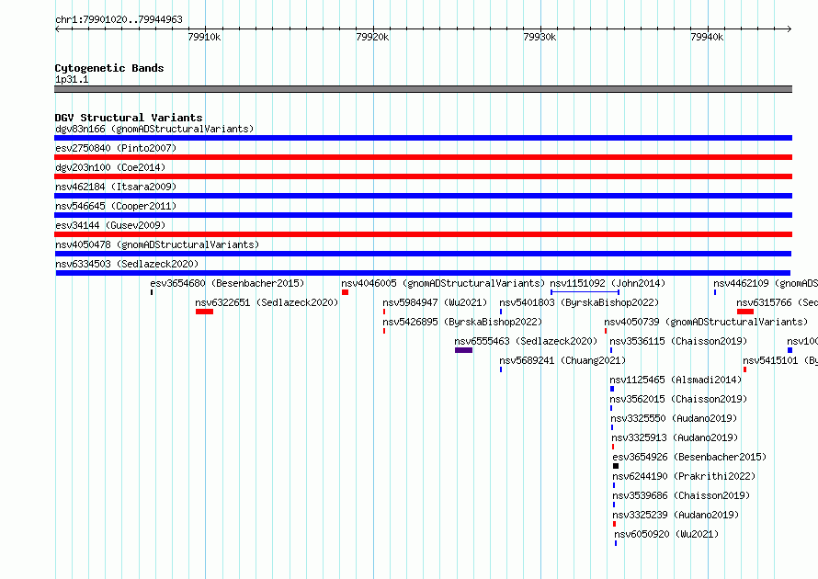This screenshot has height=579, width=818.
Task: Open nsv4050478 gnomADStructuralVariants label
Action: coord(157,244)
